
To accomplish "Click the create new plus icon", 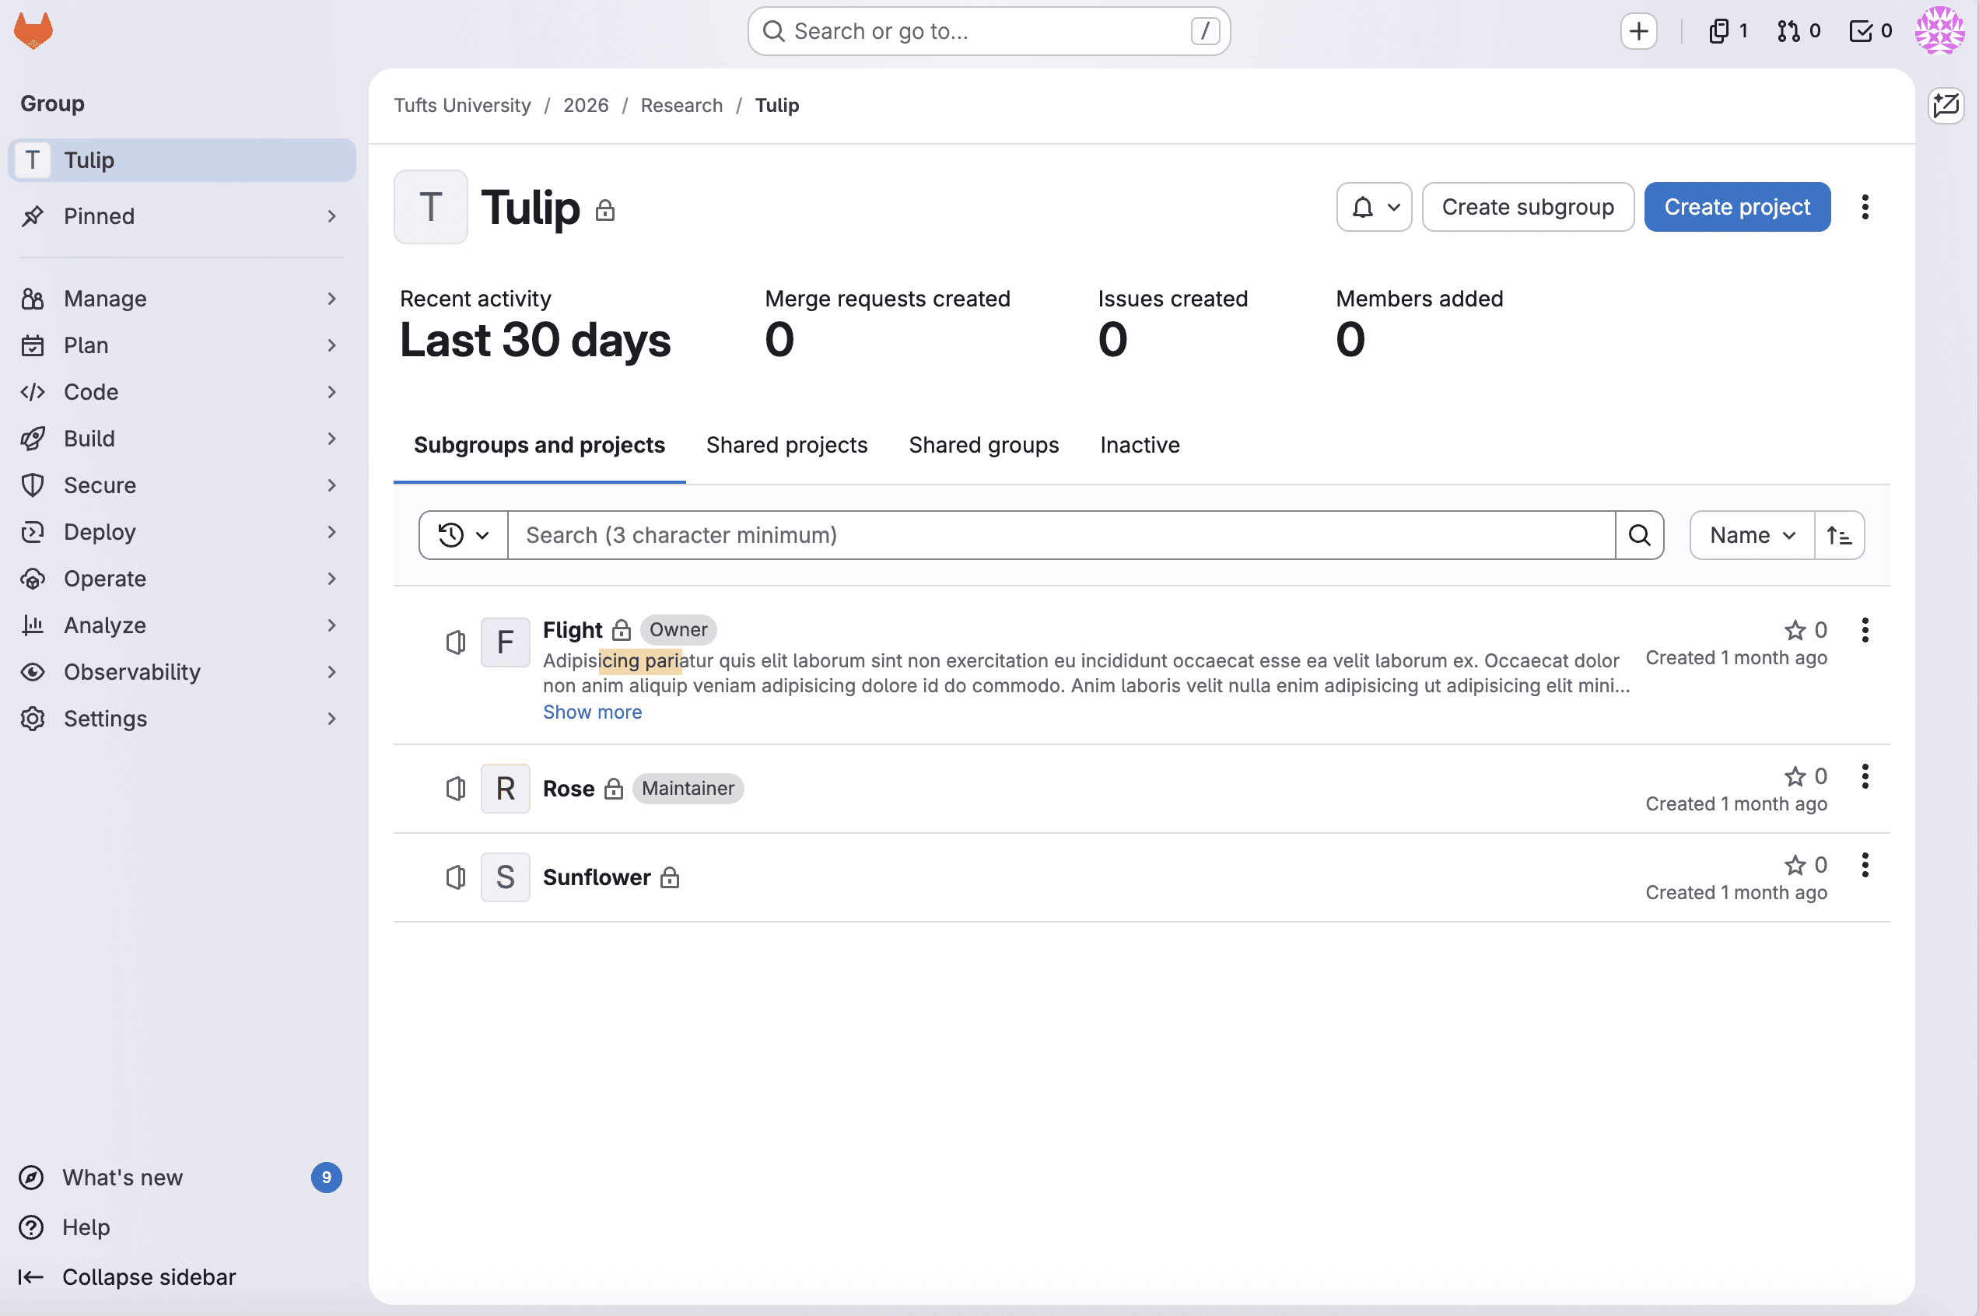I will 1637,31.
